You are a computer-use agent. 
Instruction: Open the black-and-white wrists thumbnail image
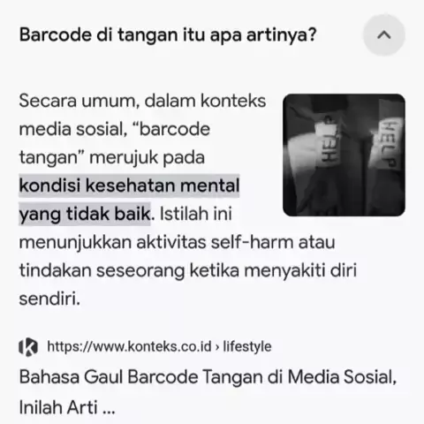pyautogui.click(x=344, y=155)
